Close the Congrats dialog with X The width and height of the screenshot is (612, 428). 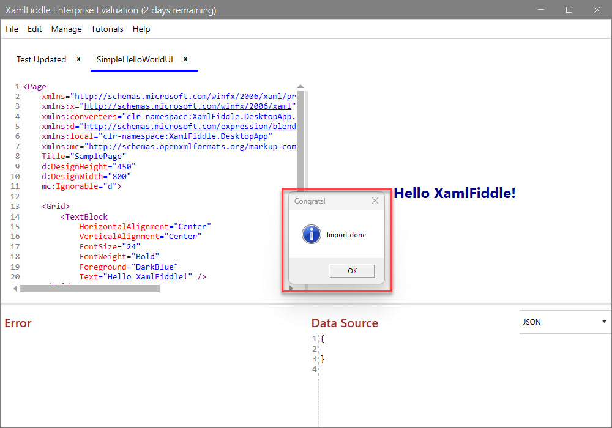click(375, 201)
